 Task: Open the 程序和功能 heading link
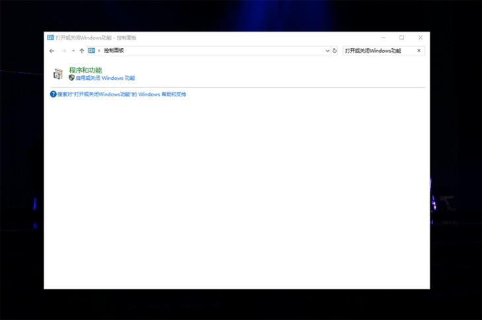(85, 71)
